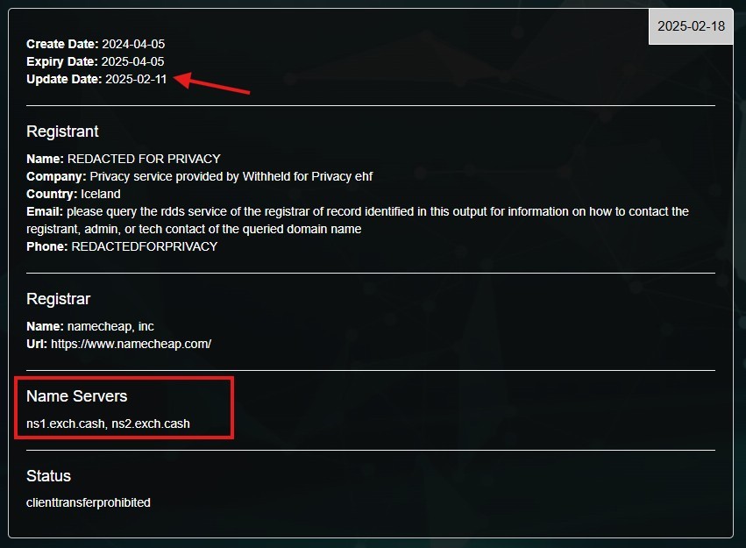Screen dimensions: 746x548
Task: Select the REDACTED FOR PRIVACY name value
Action: click(x=144, y=159)
